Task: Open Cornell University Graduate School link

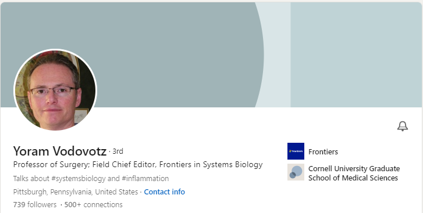Action: coord(354,173)
